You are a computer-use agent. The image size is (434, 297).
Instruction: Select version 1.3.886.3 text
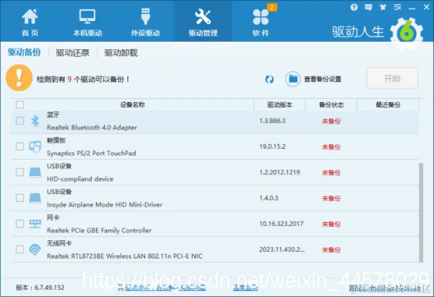272,121
